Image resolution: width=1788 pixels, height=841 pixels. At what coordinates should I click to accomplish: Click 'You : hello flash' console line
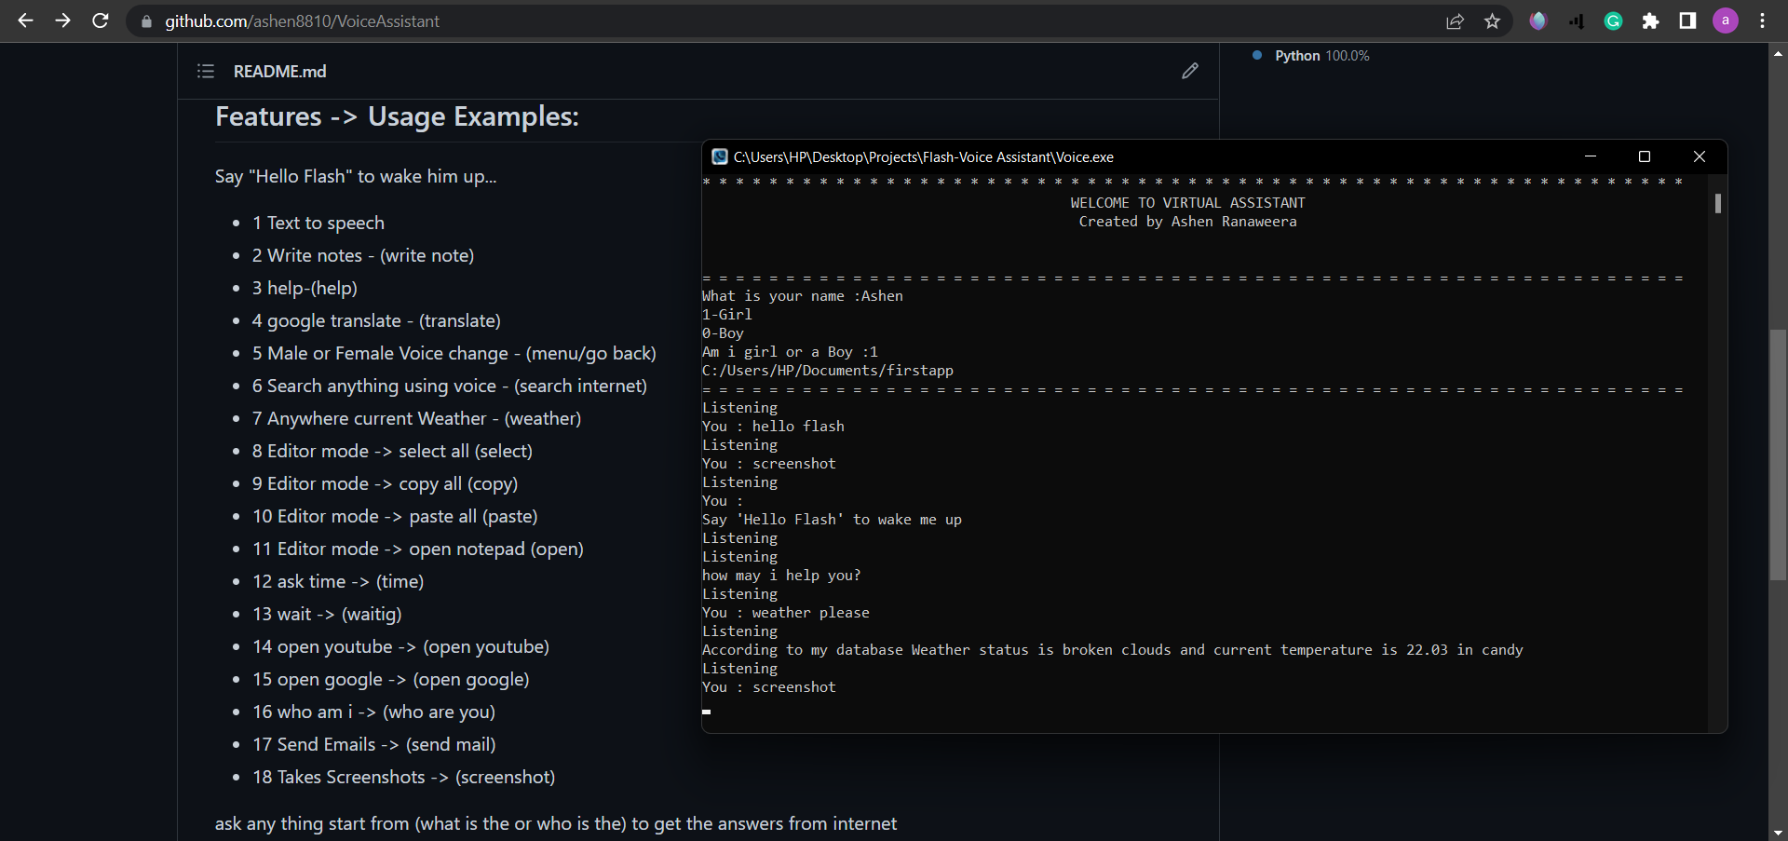point(773,427)
